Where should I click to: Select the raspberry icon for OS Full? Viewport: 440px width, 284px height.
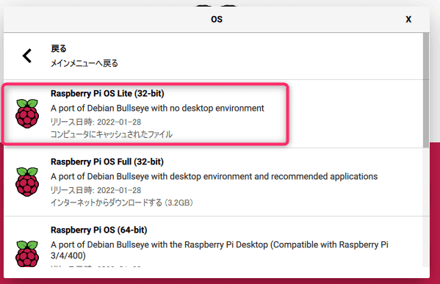27,182
